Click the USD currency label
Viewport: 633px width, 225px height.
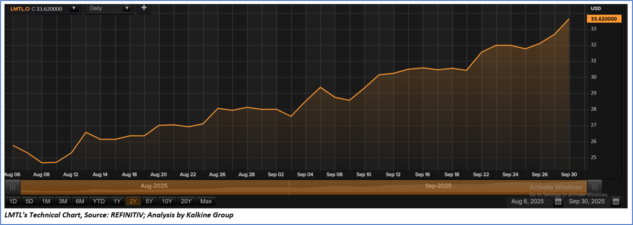point(596,8)
